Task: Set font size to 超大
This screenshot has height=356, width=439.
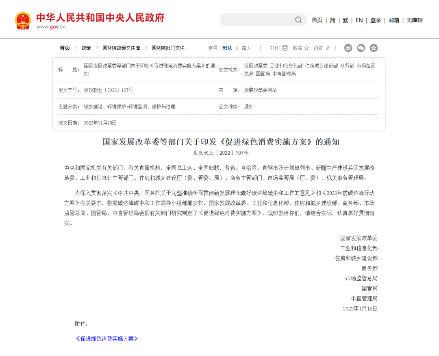Action: (246, 48)
